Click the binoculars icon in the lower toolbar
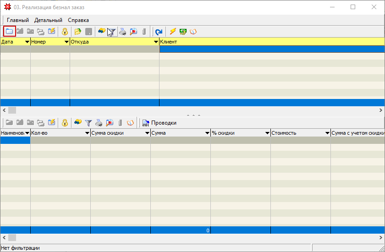The width and height of the screenshot is (385, 252). [x=78, y=123]
